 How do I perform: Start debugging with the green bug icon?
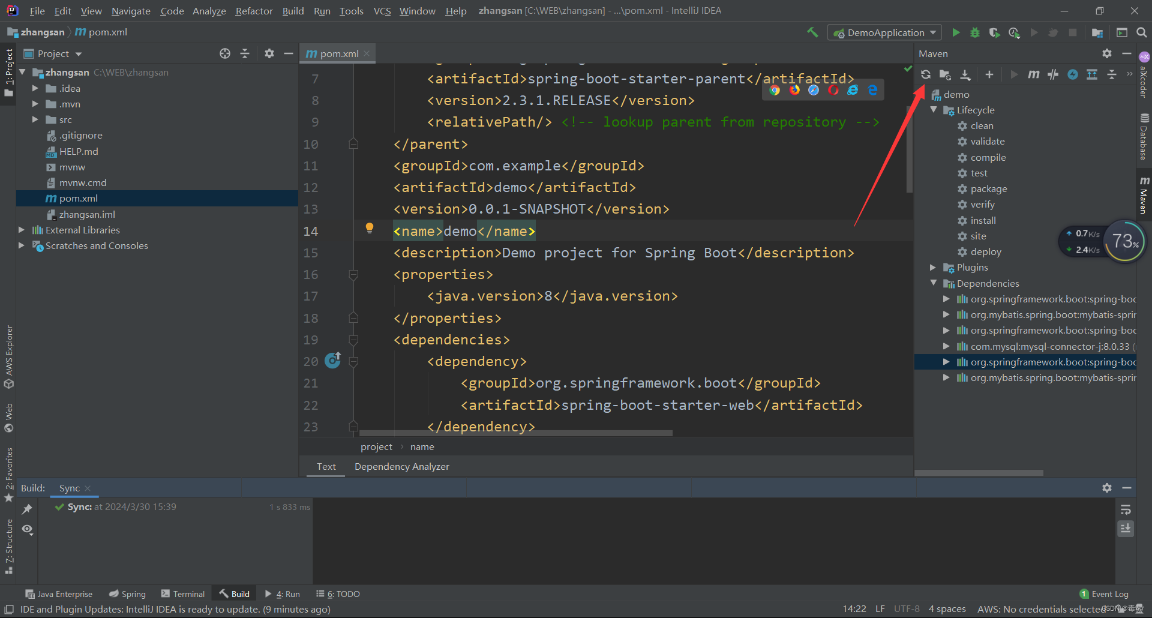tap(975, 32)
